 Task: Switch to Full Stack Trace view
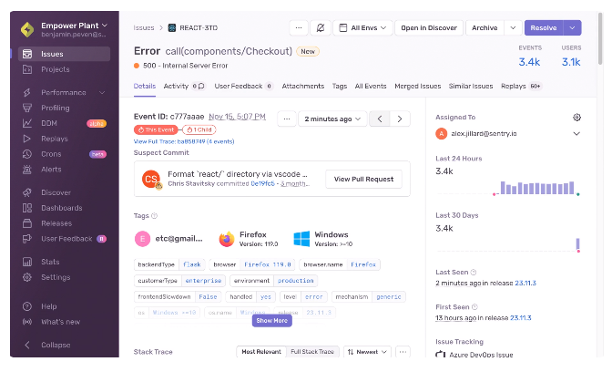click(x=311, y=351)
